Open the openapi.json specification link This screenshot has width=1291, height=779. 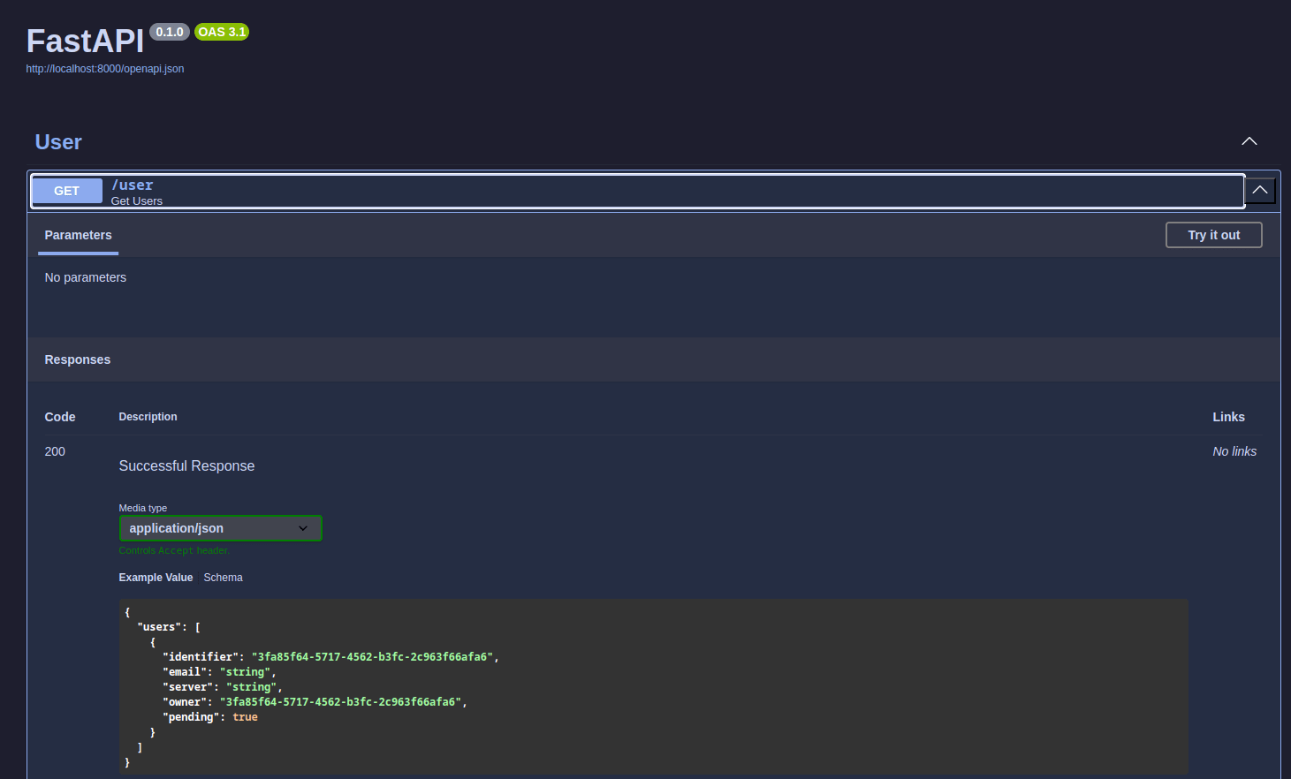click(104, 68)
